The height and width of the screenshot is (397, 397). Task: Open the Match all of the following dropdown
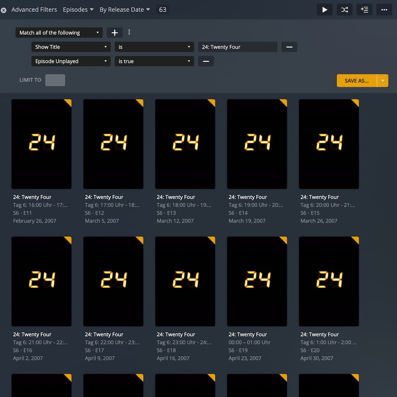[59, 33]
